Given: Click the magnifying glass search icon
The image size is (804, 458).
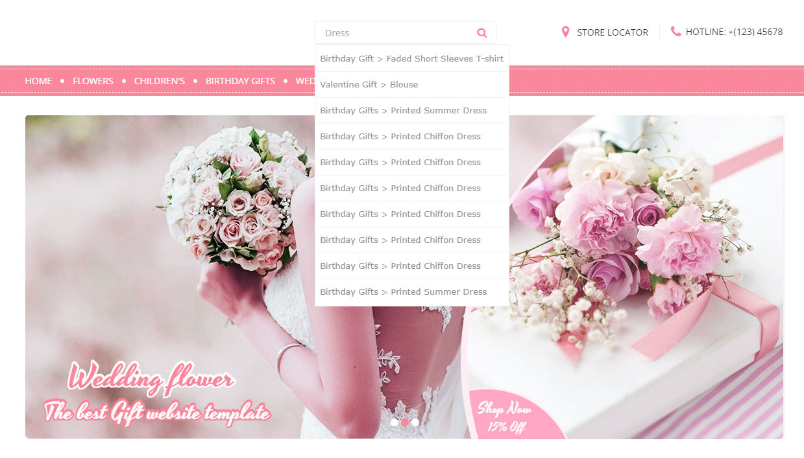Looking at the screenshot, I should [x=481, y=33].
